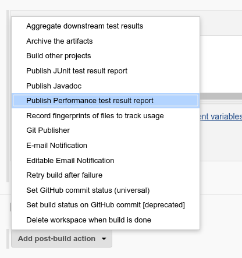Select Build other projects entry

pyautogui.click(x=105, y=56)
